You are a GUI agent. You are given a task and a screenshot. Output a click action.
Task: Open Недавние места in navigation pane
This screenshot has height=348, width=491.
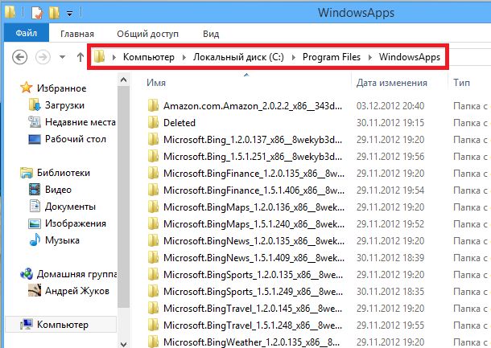(80, 122)
